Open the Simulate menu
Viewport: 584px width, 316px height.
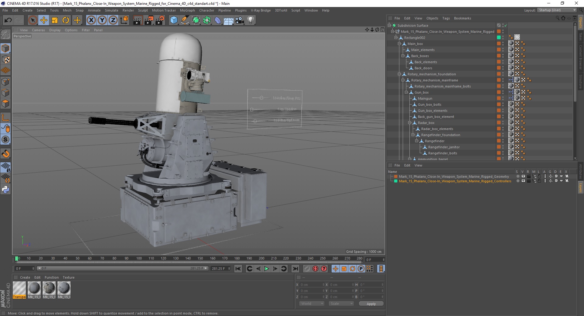click(112, 10)
